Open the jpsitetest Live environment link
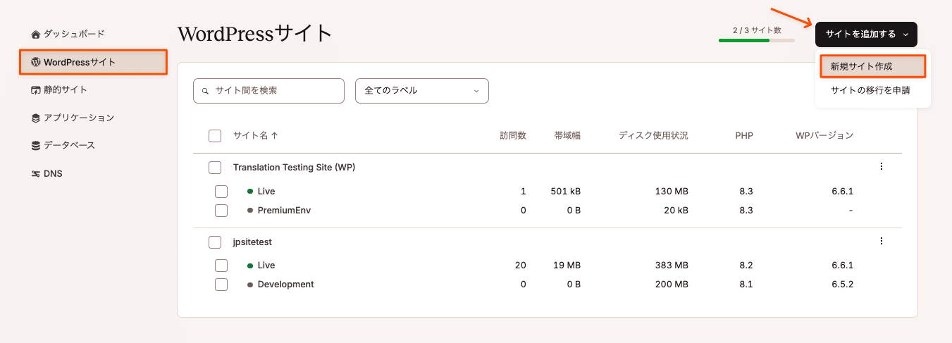Viewport: 952px width, 343px height. click(266, 266)
